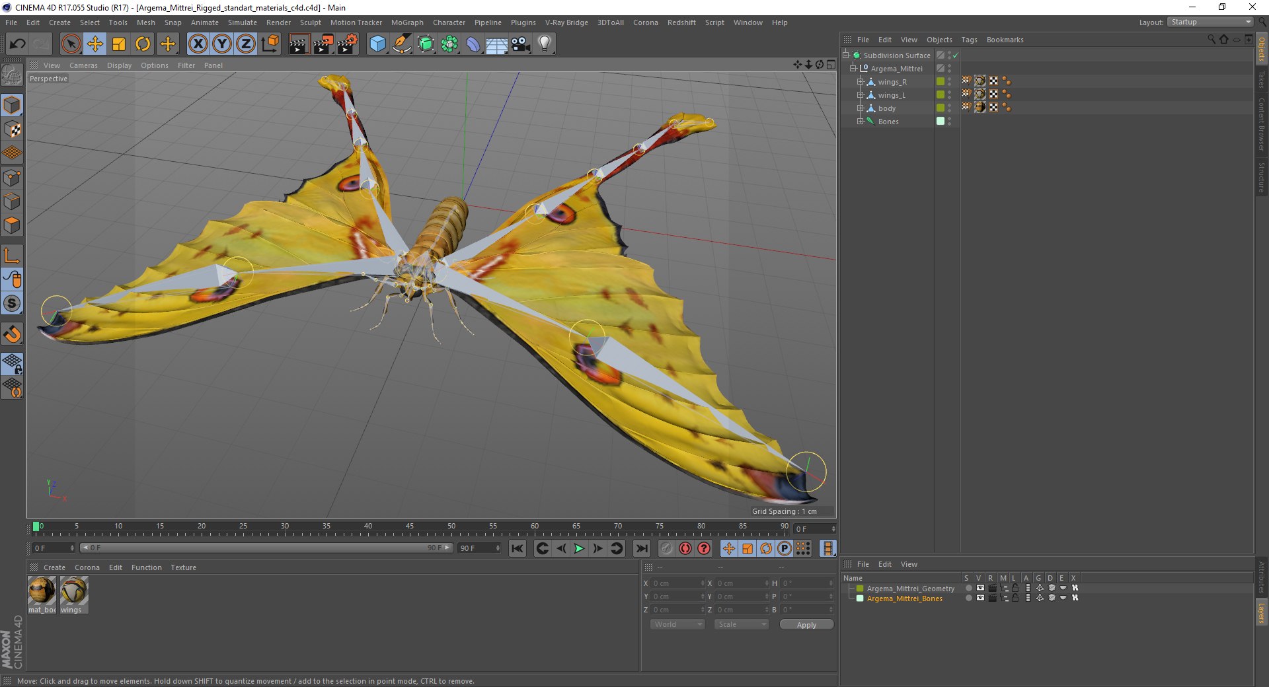Screen dimensions: 1269x687
Task: Activate the Move tool in top toolbar
Action: coord(95,44)
